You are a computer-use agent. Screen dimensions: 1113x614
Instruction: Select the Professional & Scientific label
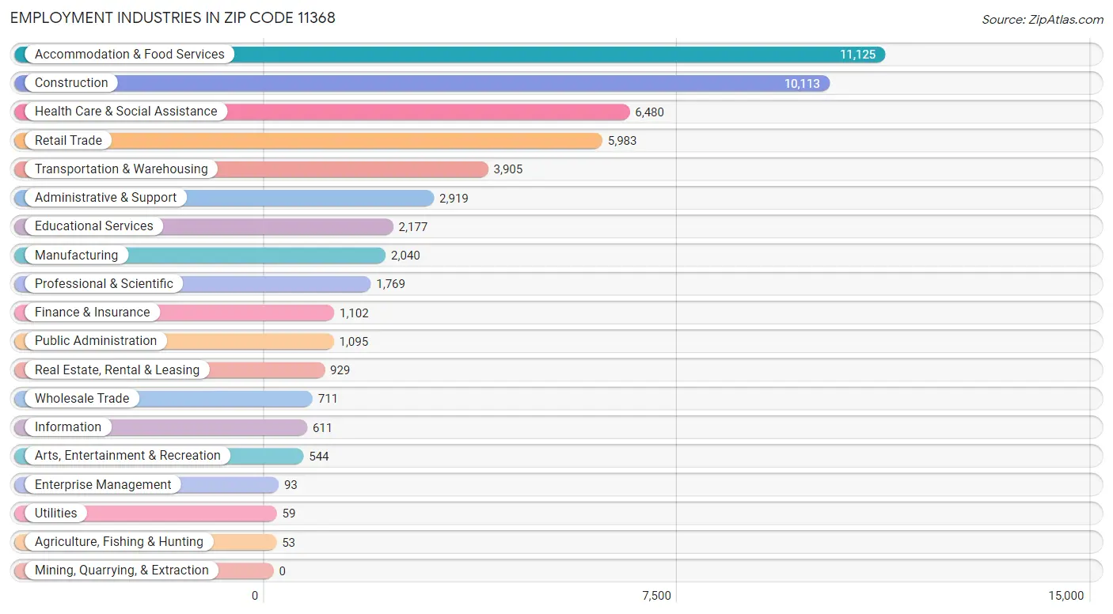tap(104, 283)
